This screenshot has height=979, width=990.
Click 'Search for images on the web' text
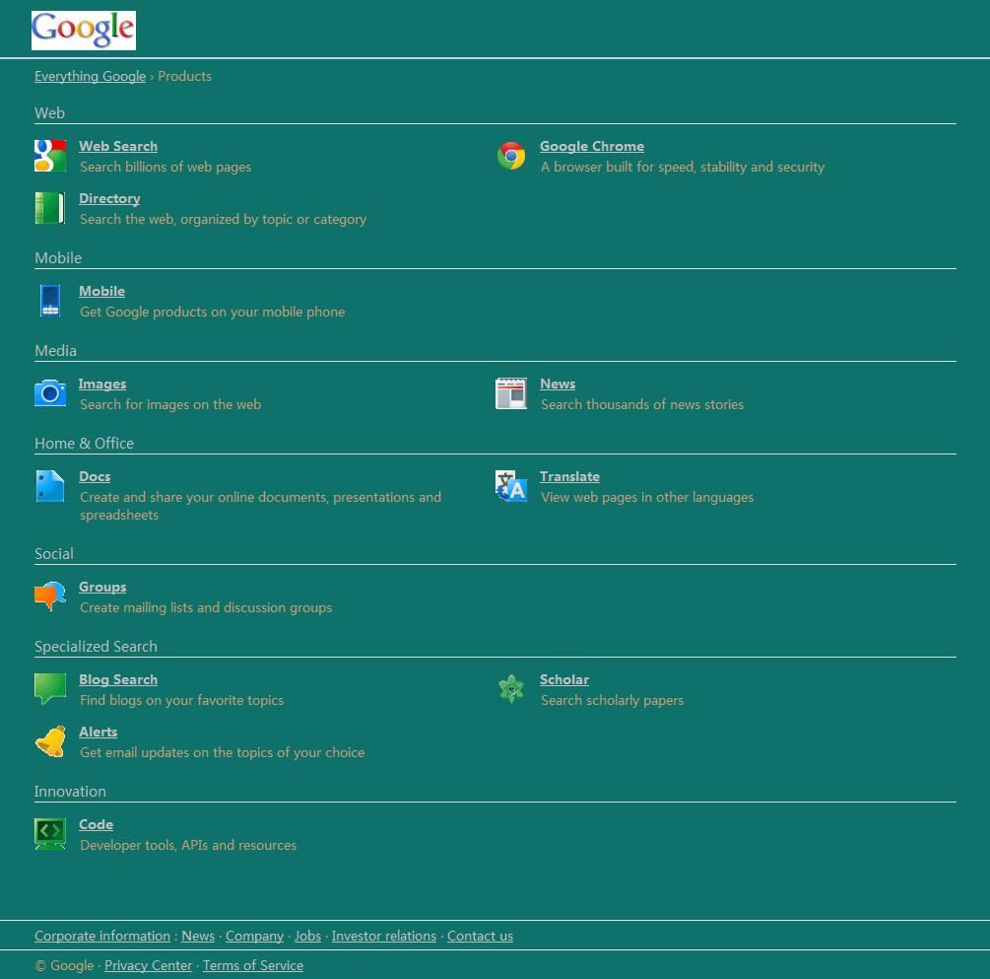[170, 404]
